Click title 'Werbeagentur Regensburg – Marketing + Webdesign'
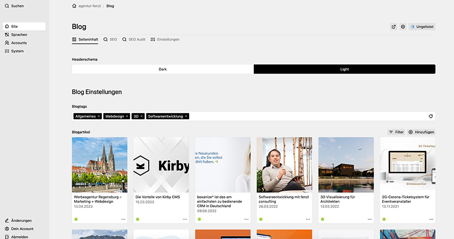This screenshot has height=239, width=454. click(x=98, y=199)
